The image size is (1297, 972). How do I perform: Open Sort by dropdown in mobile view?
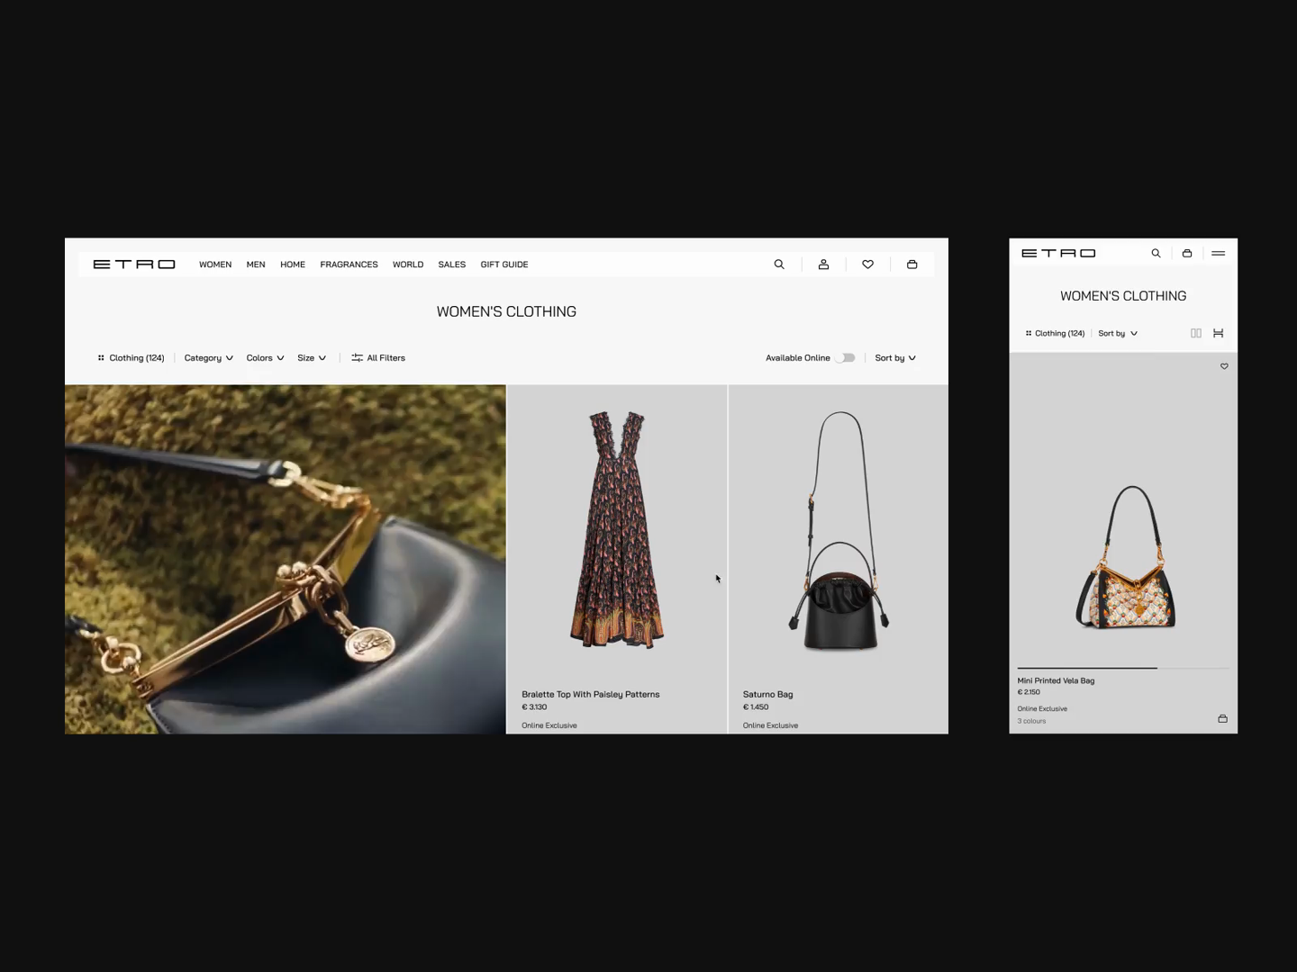point(1118,334)
